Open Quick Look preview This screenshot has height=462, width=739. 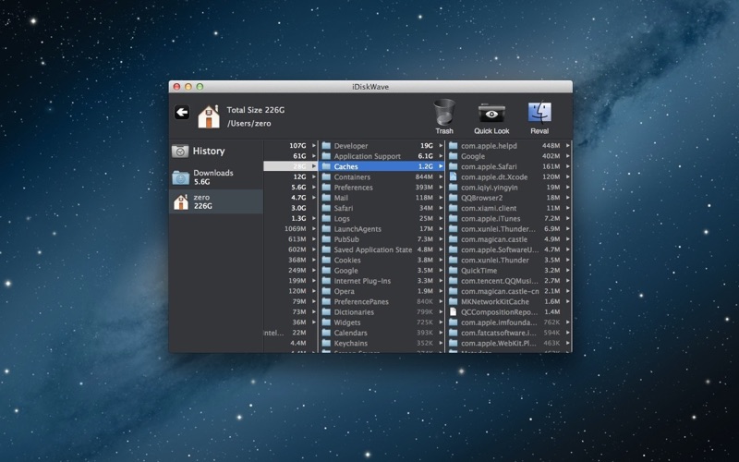tap(491, 118)
